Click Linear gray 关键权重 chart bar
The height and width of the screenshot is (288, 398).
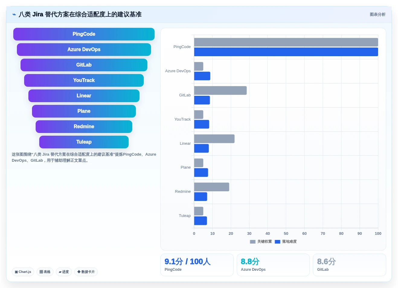pyautogui.click(x=214, y=139)
